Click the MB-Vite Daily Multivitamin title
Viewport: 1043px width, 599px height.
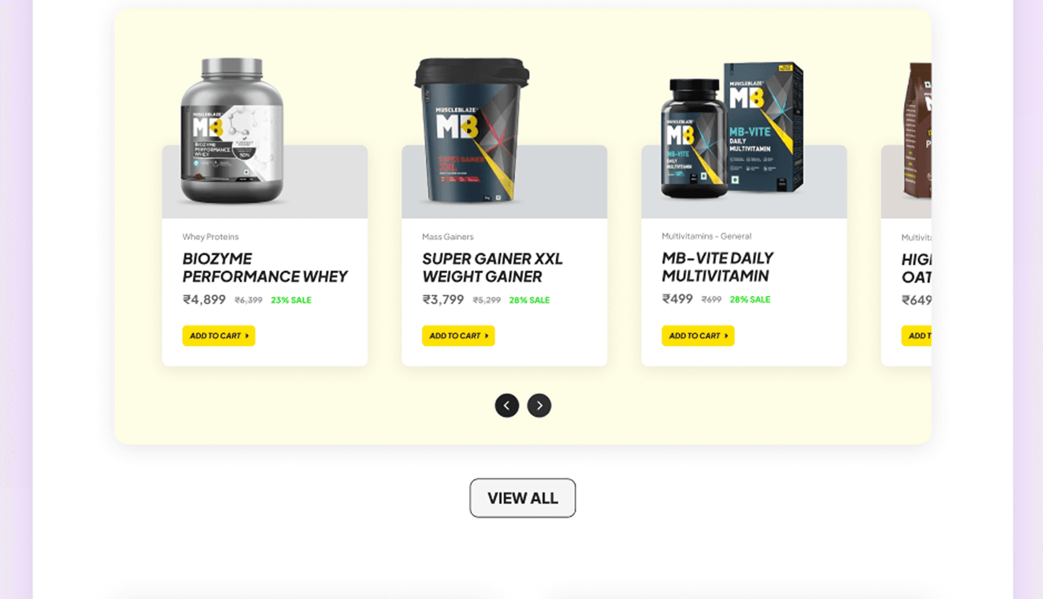pyautogui.click(x=717, y=267)
